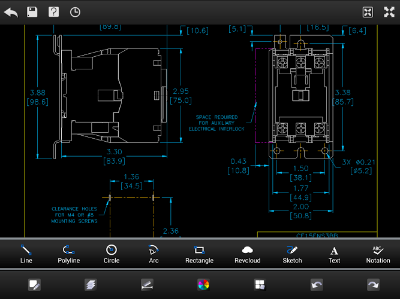The height and width of the screenshot is (299, 400).
Task: Open the color wheel picker
Action: click(203, 285)
